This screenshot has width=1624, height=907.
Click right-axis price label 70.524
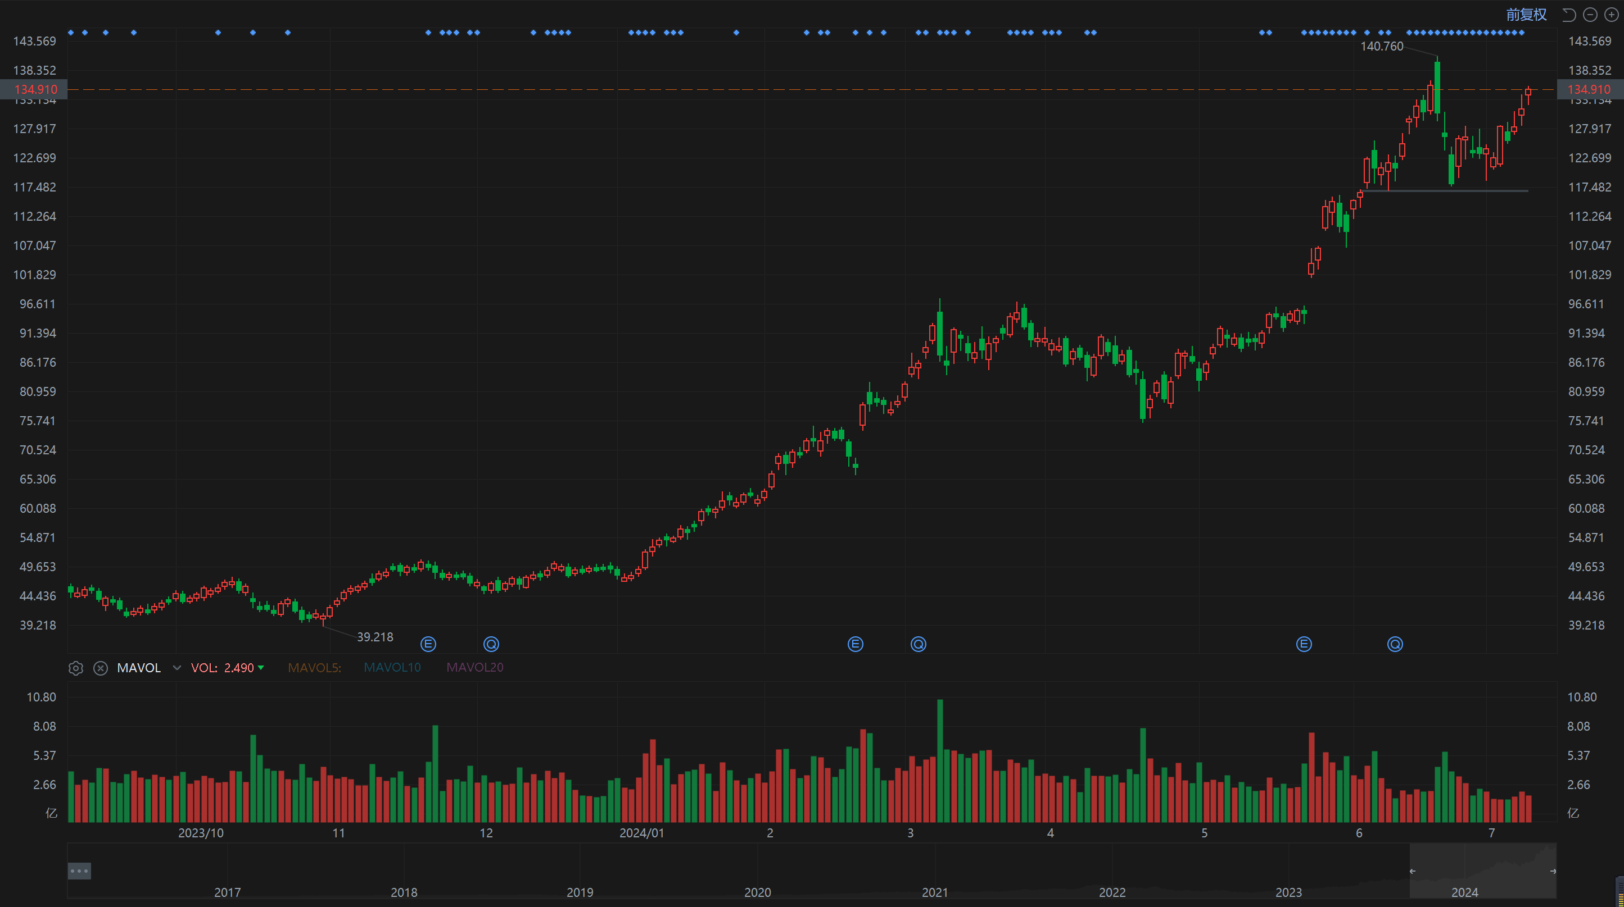coord(1586,450)
